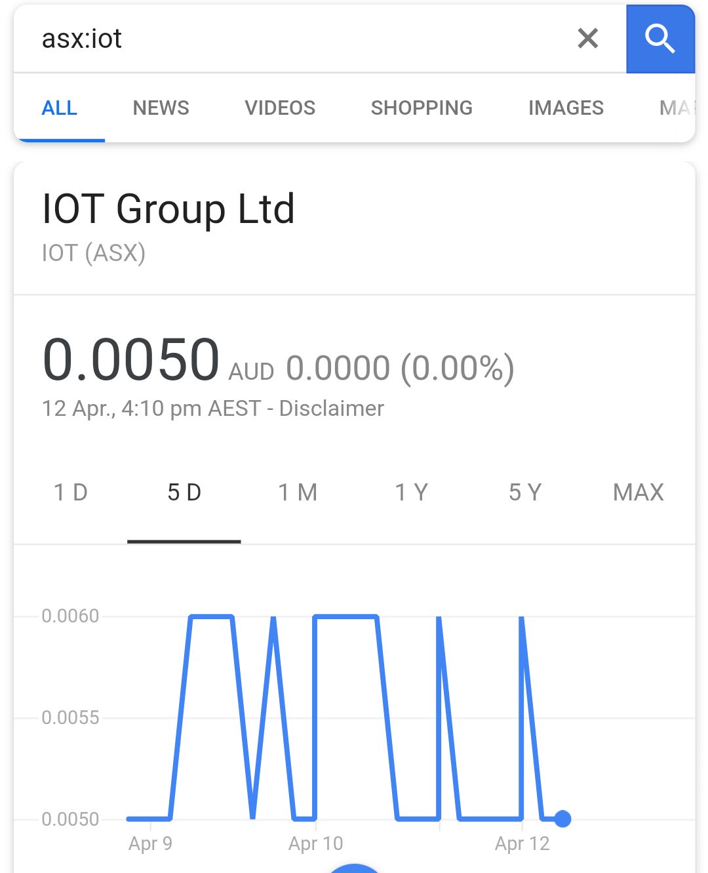The width and height of the screenshot is (708, 873).
Task: Open the partially visible MAPS tab
Action: point(677,108)
